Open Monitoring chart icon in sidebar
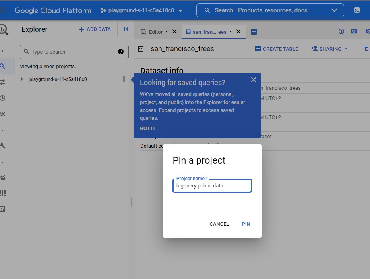The width and height of the screenshot is (370, 279). pyautogui.click(x=3, y=177)
